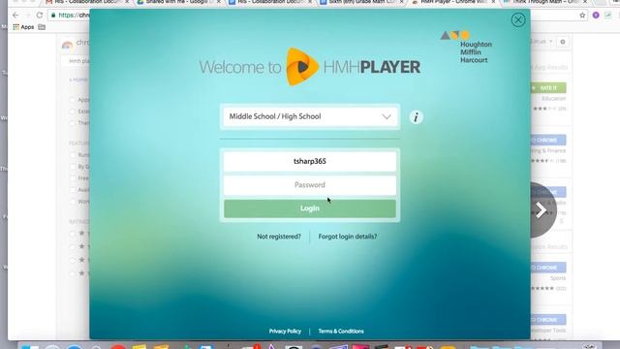Switch to the Shared with me Google tab
Screen dimensions: 620x349
[x=178, y=2]
